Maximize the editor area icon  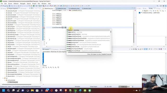tap(134, 8)
